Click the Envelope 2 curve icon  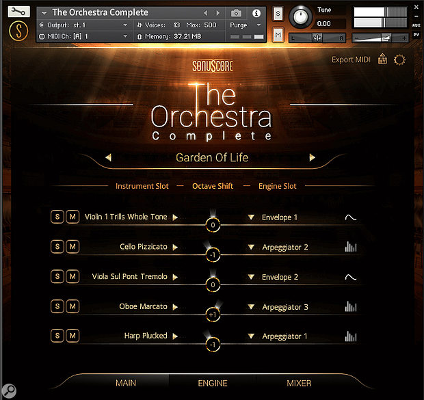(x=351, y=277)
